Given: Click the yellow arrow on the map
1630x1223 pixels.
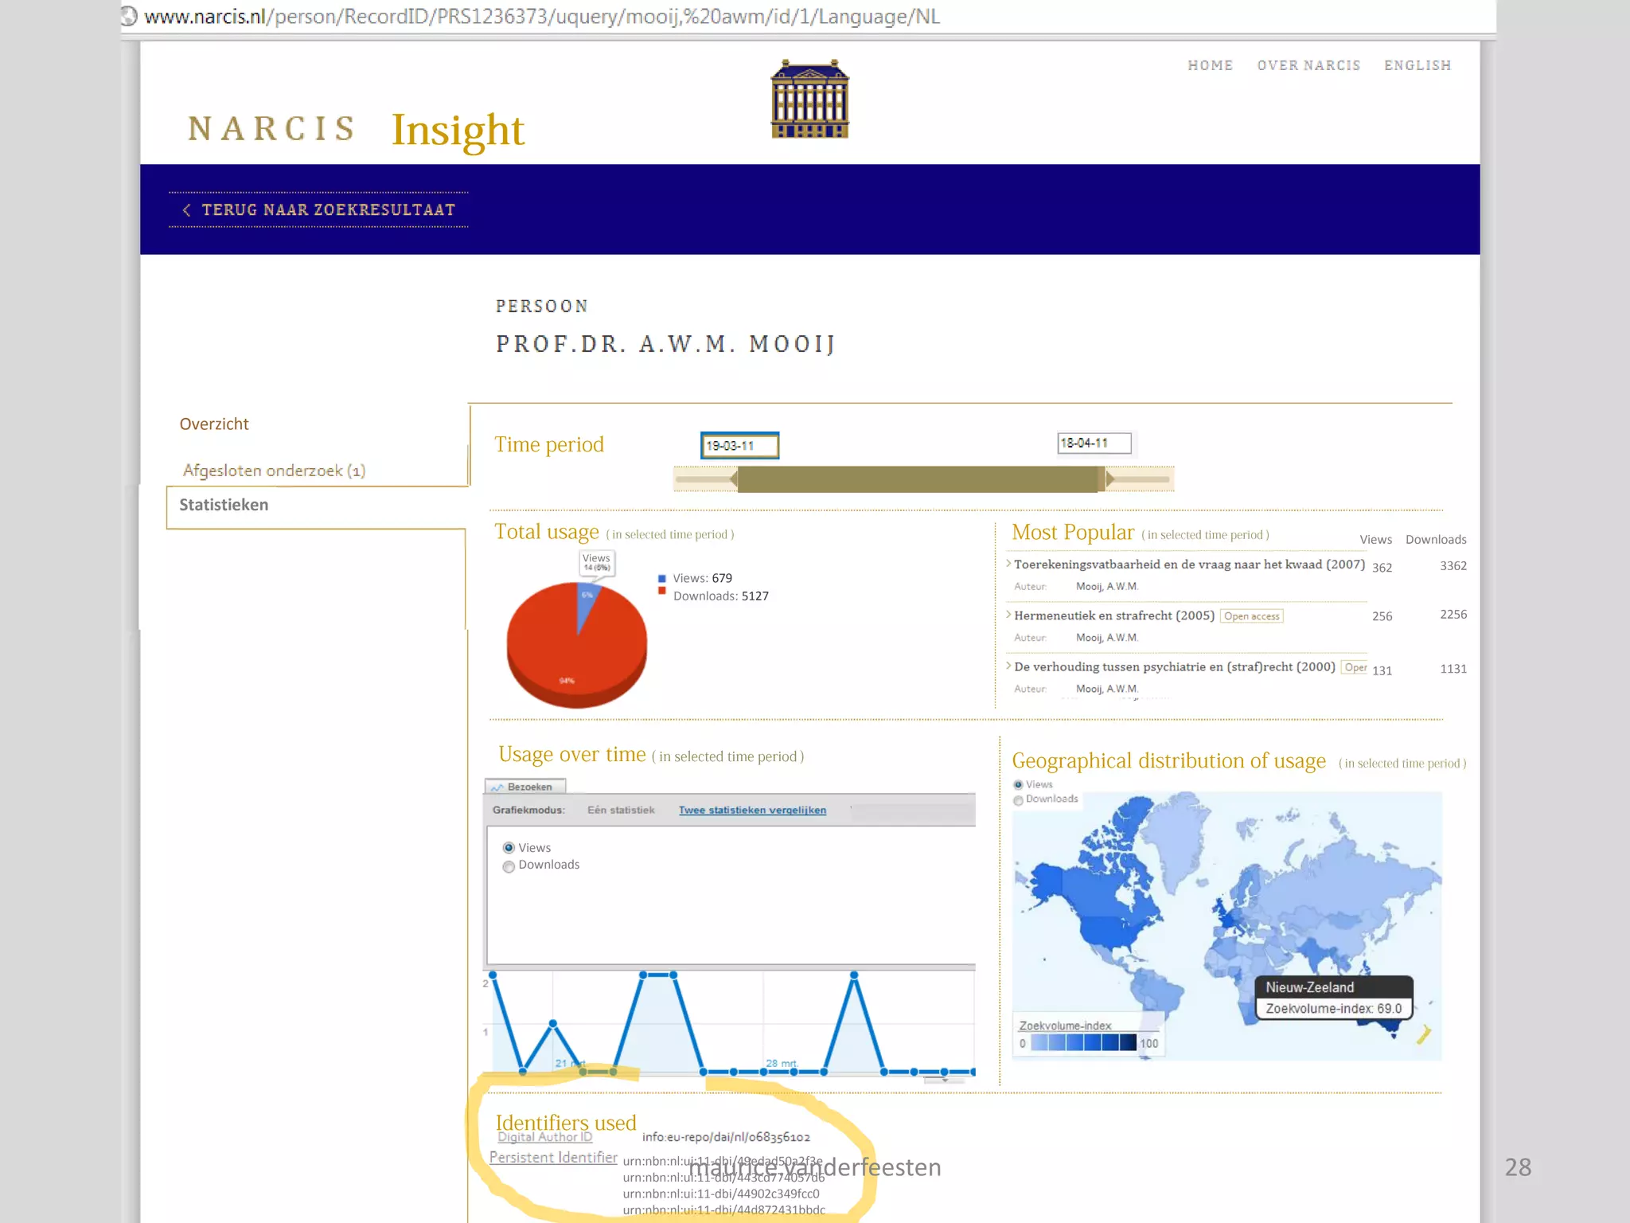Looking at the screenshot, I should (1424, 1033).
